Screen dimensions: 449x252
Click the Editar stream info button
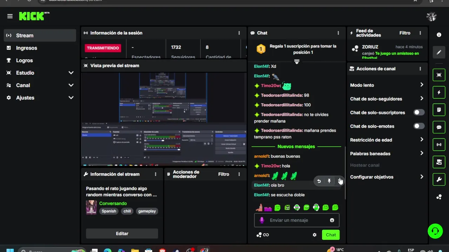pos(122,233)
